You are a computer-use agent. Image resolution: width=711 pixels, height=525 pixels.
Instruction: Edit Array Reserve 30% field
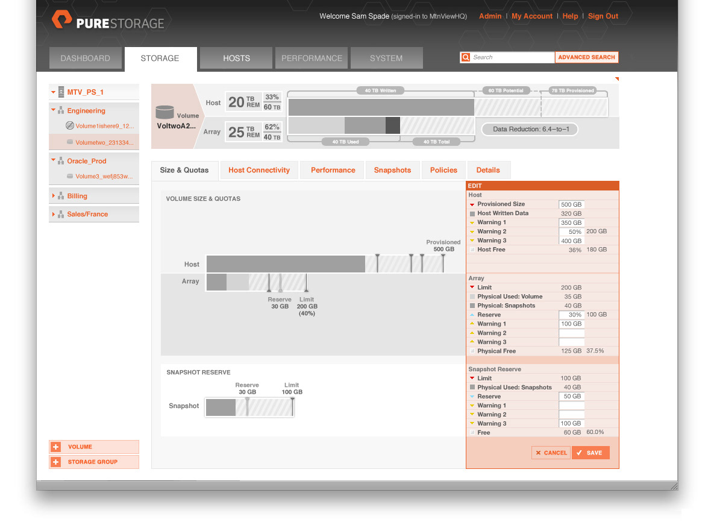(571, 315)
